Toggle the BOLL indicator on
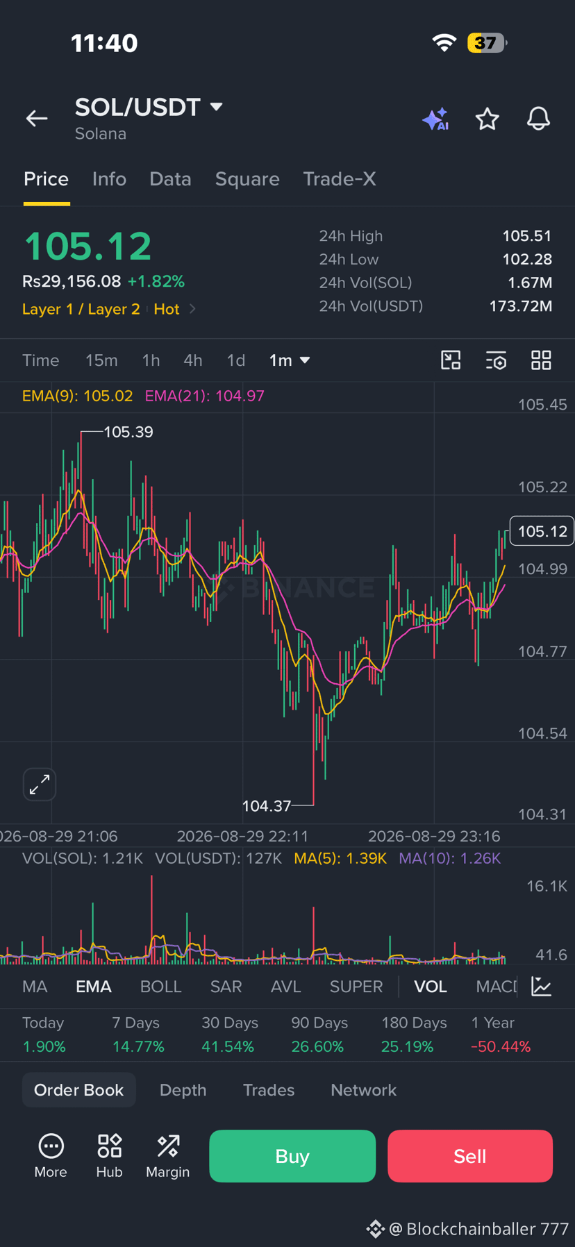Screen dimensions: 575x1247 [x=160, y=987]
